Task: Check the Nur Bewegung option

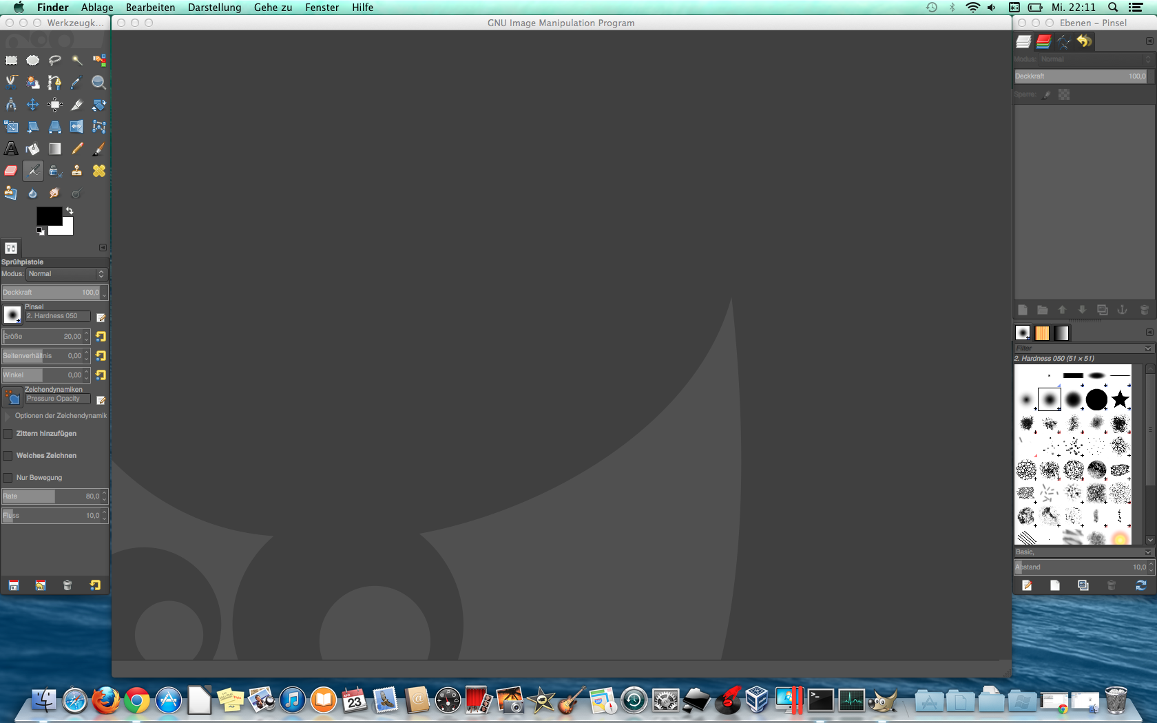Action: coord(8,478)
